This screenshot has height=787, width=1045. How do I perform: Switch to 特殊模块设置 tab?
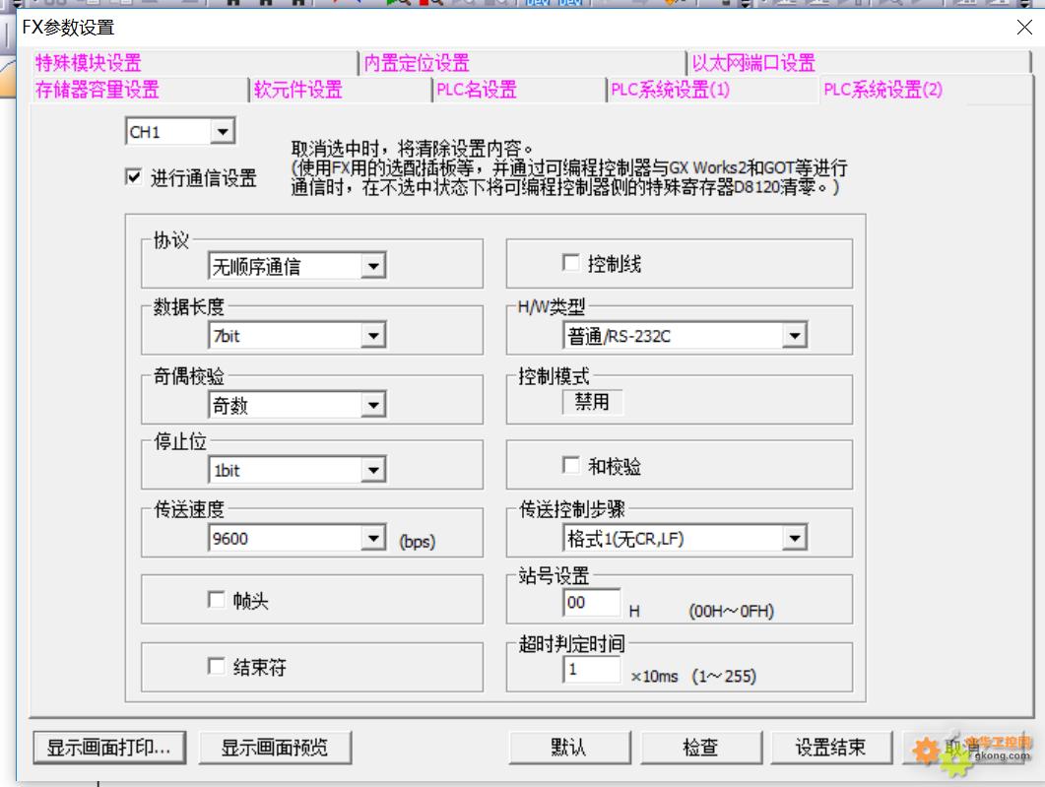(x=194, y=63)
